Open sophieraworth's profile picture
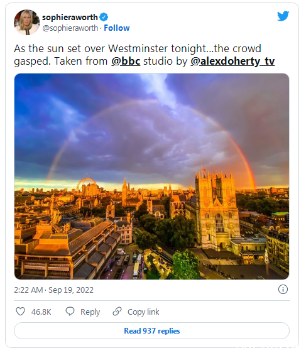 [27, 22]
